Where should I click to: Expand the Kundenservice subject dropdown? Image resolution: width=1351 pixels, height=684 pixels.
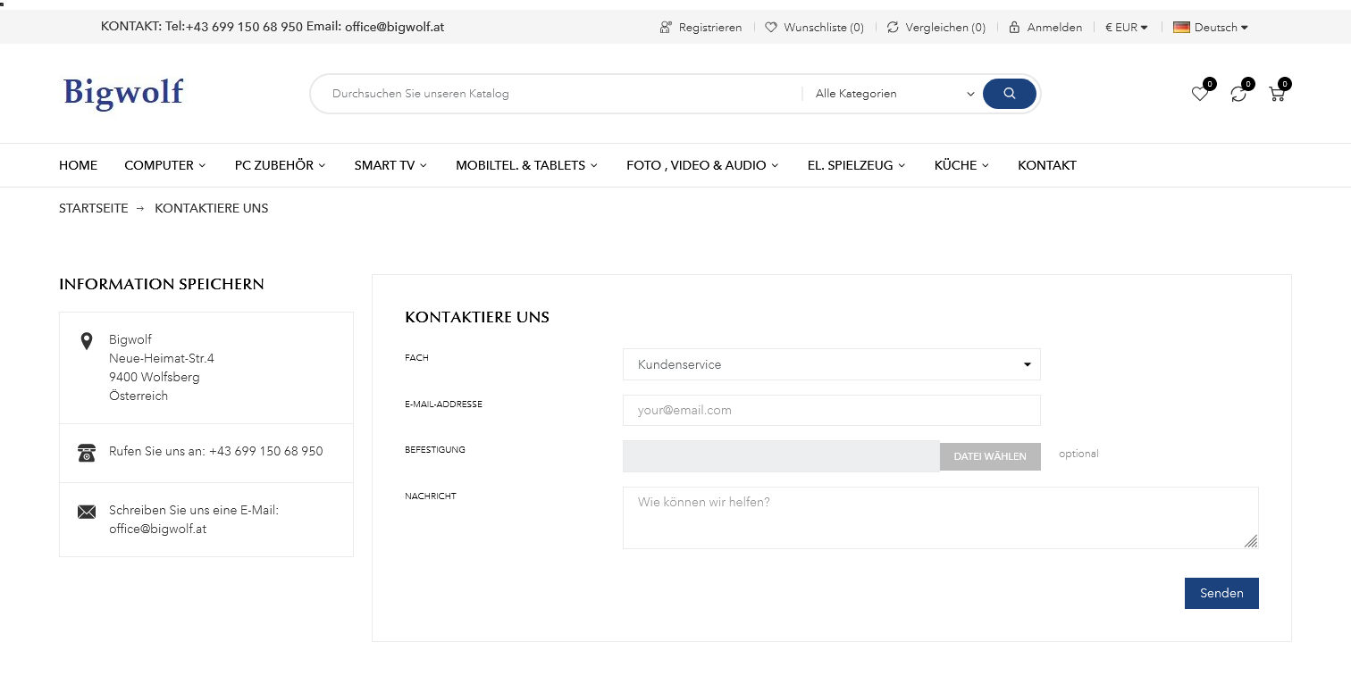(831, 364)
